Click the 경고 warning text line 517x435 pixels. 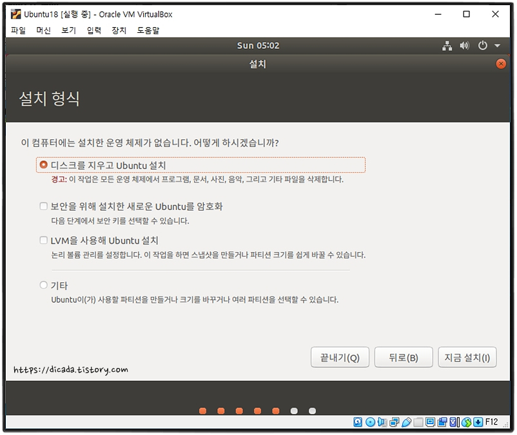pyautogui.click(x=197, y=179)
